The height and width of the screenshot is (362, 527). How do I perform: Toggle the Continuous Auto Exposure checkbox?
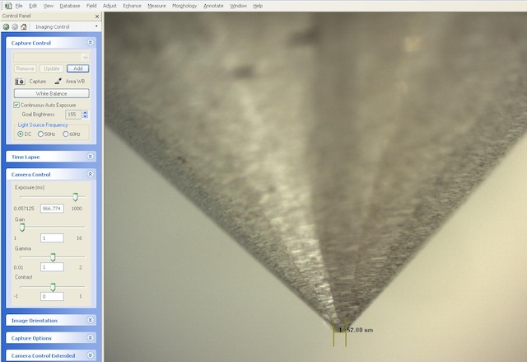[16, 106]
